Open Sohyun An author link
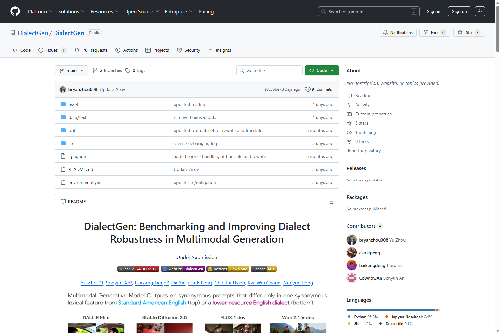This screenshot has width=500, height=333. pos(119,283)
